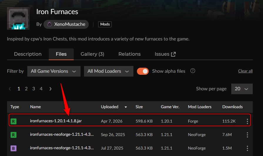Open the Gallery (3) tab
The image size is (263, 156).
click(x=93, y=54)
